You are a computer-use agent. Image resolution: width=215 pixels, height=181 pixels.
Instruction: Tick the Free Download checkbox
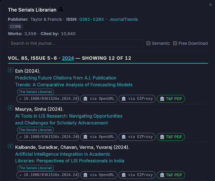point(175,43)
